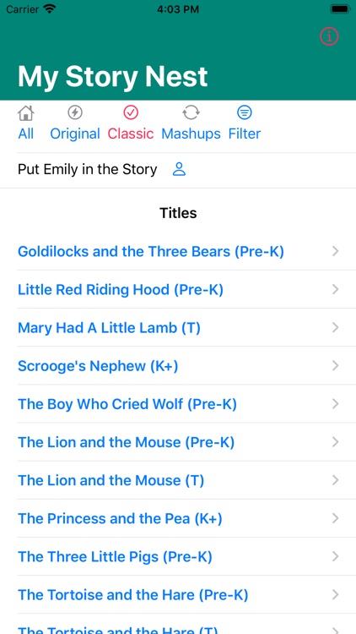
Task: Switch to the Mashups tab label
Action: click(x=191, y=134)
